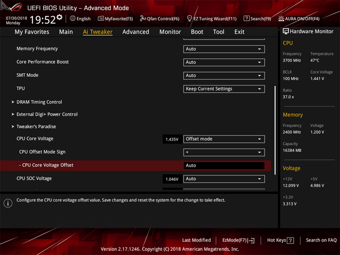Click the 2400 MHz memory frequency value
Screen dimensions: 340x255
tap(292, 132)
